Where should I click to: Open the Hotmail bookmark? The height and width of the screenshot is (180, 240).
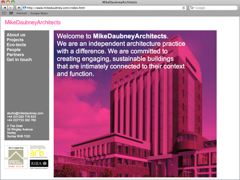coord(22,13)
